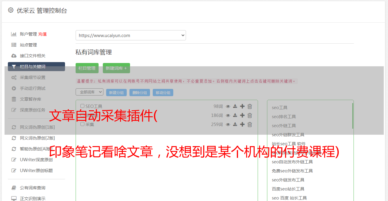Click the book icon for 公有词库查询
Viewport: 388px width, 201px height.
[x=14, y=188]
